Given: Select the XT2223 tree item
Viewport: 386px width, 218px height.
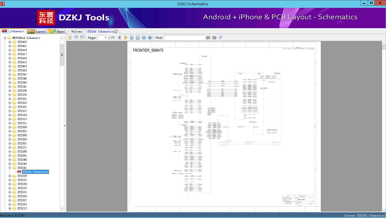Looking at the screenshot, I should pos(22,204).
